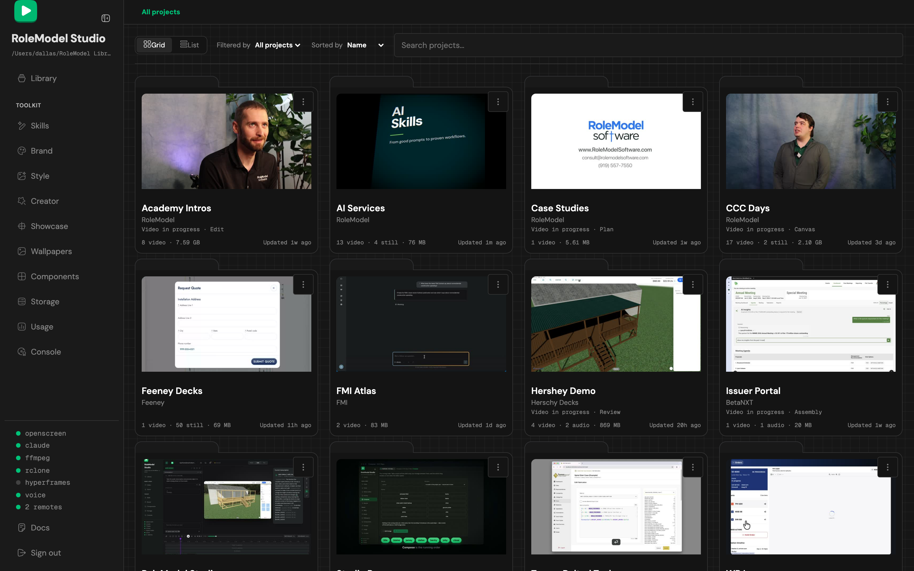Screen dimensions: 914x571
Task: Open the Issuer Portal card options menu
Action: [x=887, y=284]
